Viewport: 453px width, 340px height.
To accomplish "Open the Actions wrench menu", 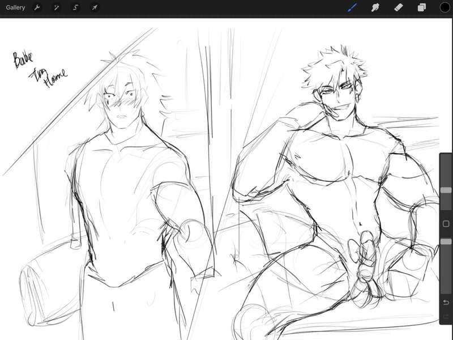I will point(37,7).
